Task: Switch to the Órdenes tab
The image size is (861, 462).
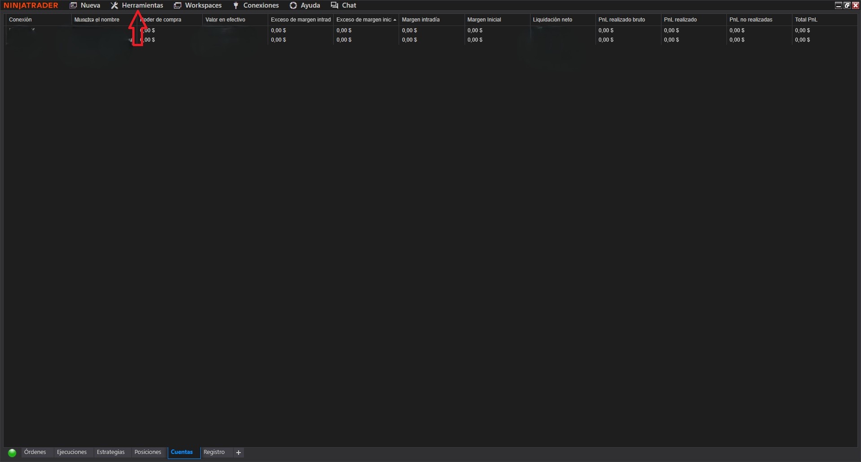Action: [35, 452]
